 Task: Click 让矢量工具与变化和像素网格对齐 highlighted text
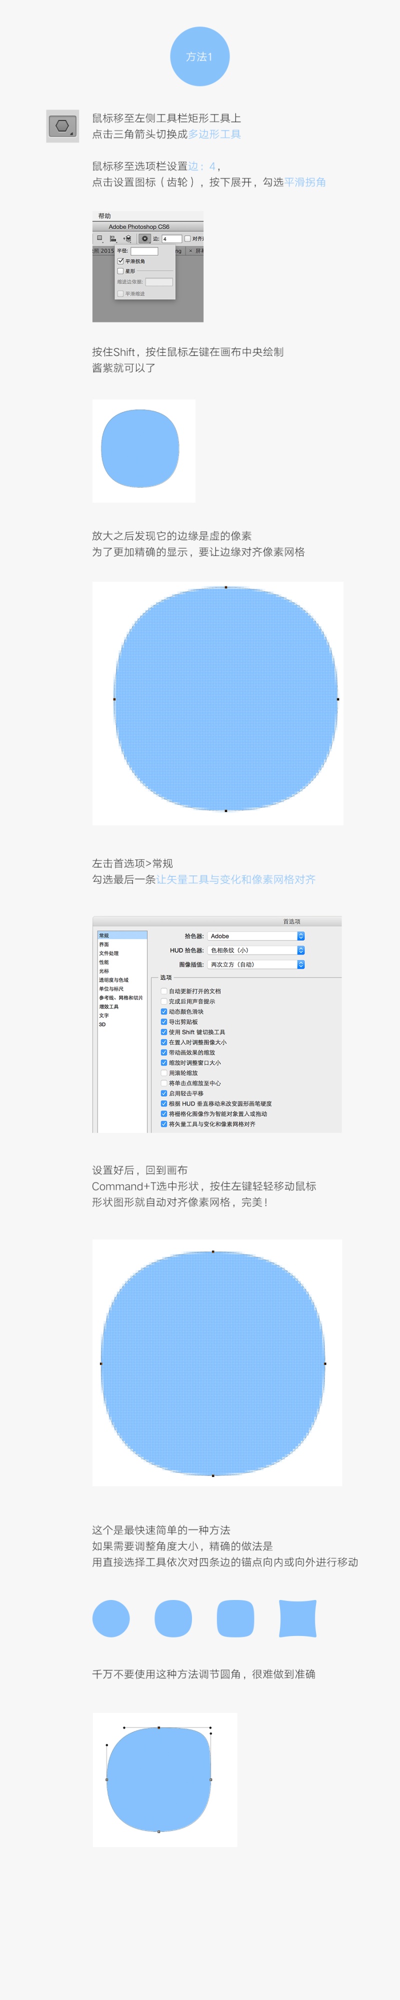pos(236,879)
